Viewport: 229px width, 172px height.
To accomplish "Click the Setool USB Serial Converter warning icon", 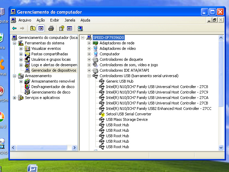I will [102, 114].
